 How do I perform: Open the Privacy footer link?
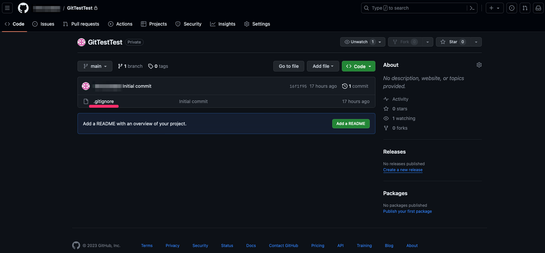pyautogui.click(x=173, y=246)
